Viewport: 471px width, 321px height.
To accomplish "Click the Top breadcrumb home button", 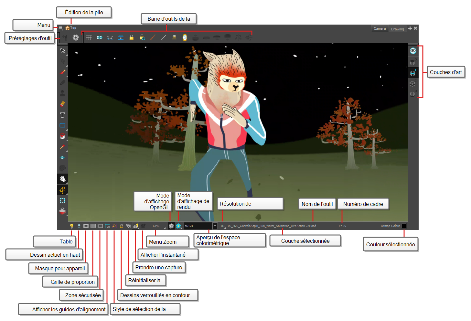I will pos(68,28).
